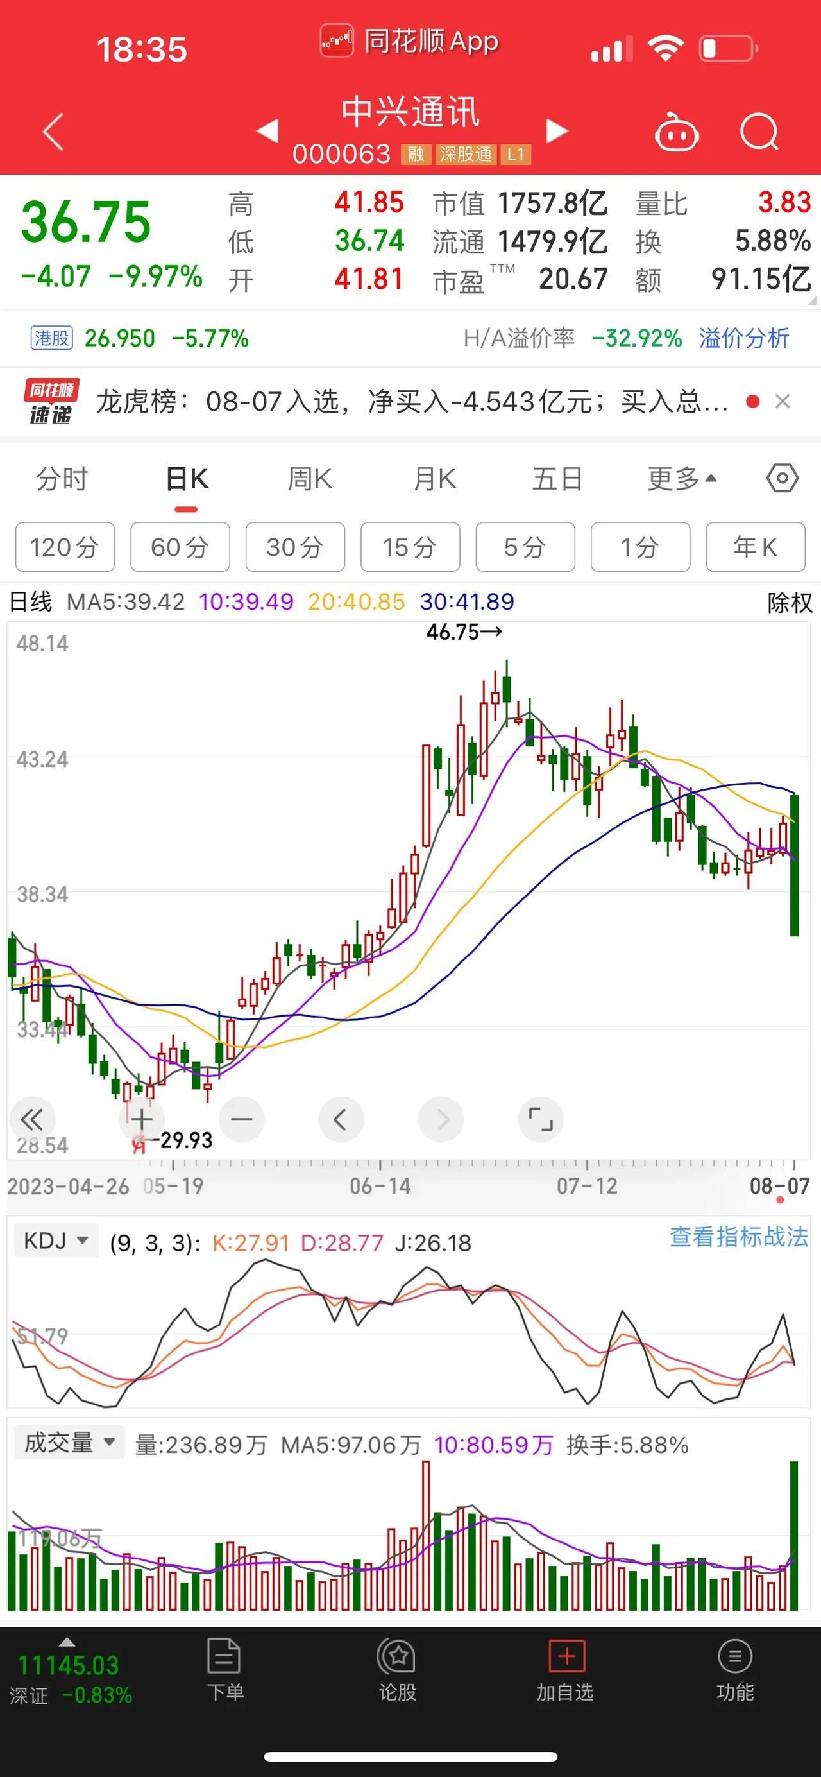Jump to earliest data with double-left chevron
The width and height of the screenshot is (821, 1777).
point(31,1119)
